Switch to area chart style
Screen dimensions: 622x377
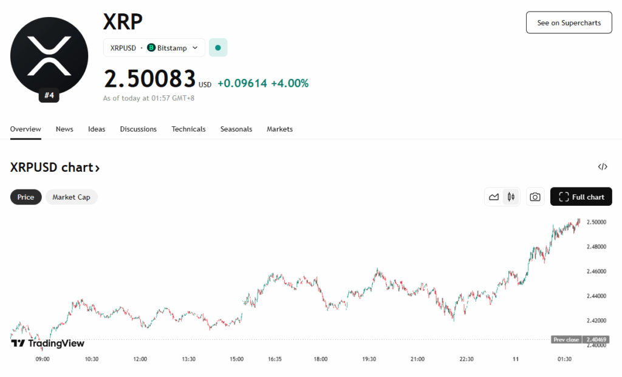494,197
